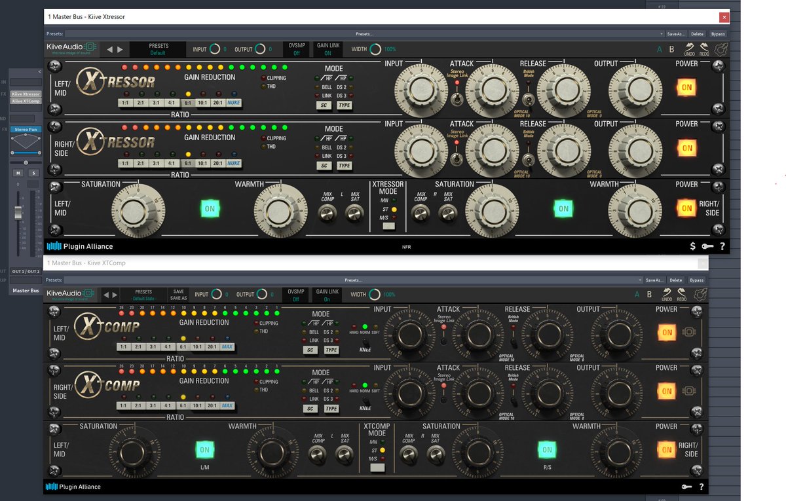Click SC button on Xtressor Left/Mid
The height and width of the screenshot is (501, 786).
click(324, 105)
